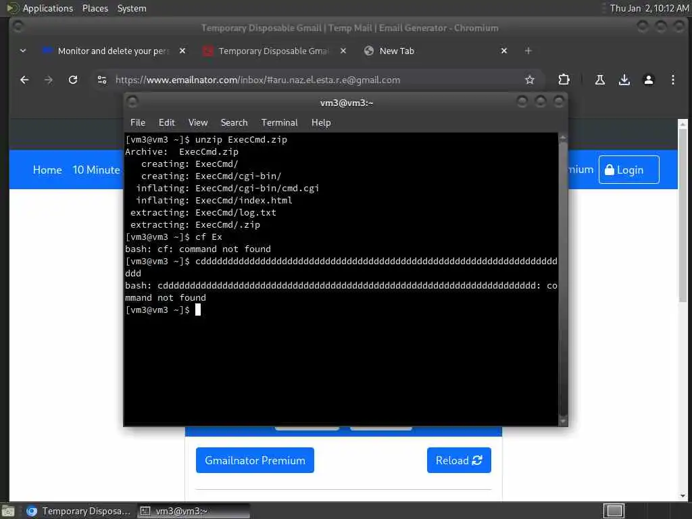Open Chromium extensions puzzle icon
Viewport: 692px width, 519px height.
coord(564,80)
